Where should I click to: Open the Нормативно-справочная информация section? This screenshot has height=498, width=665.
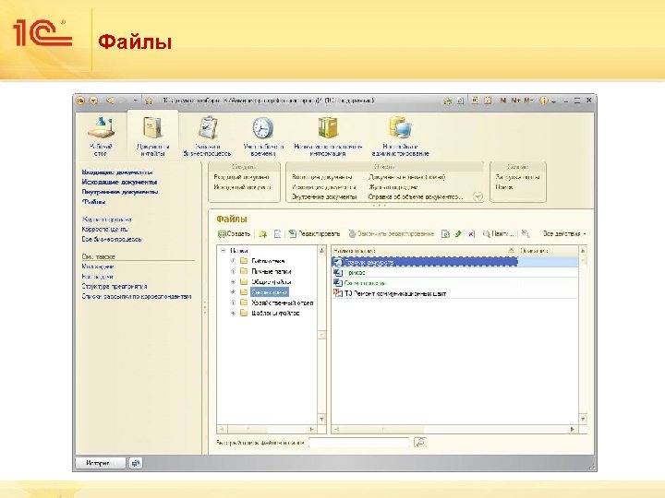(328, 136)
